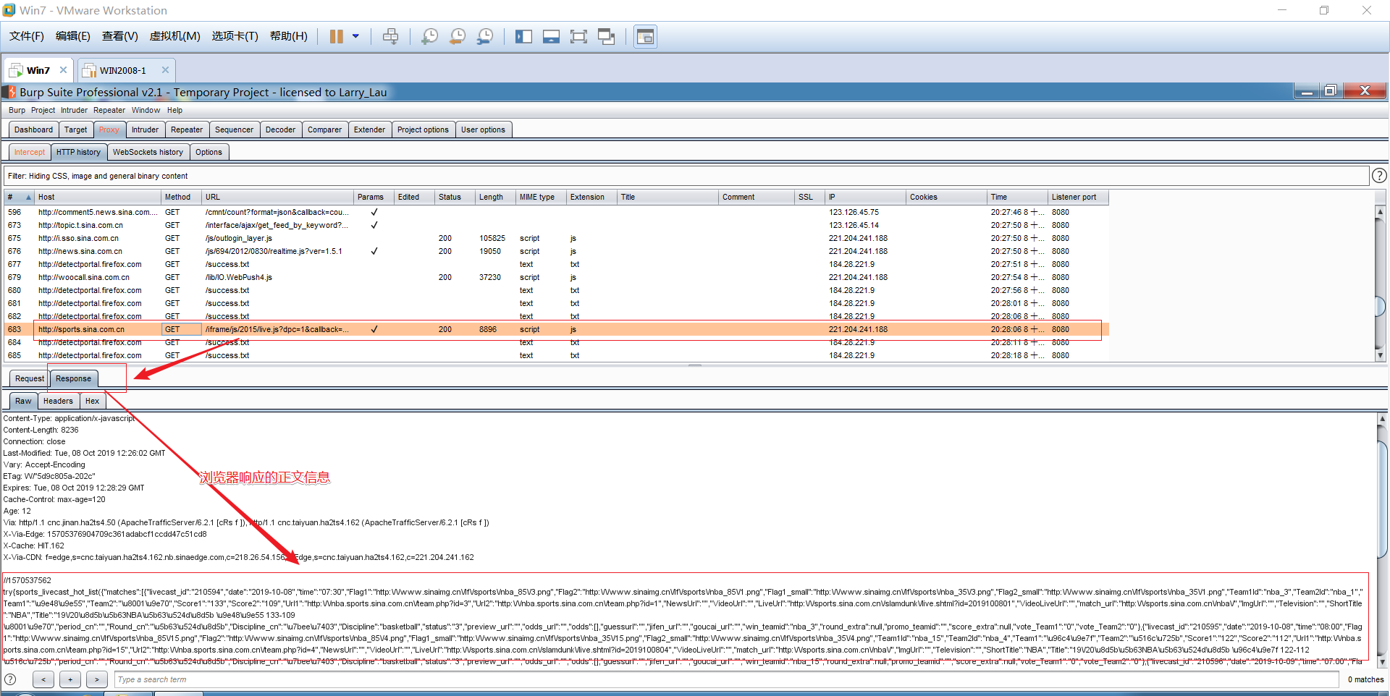Sort history by the Length column
1390x696 pixels.
(x=495, y=197)
